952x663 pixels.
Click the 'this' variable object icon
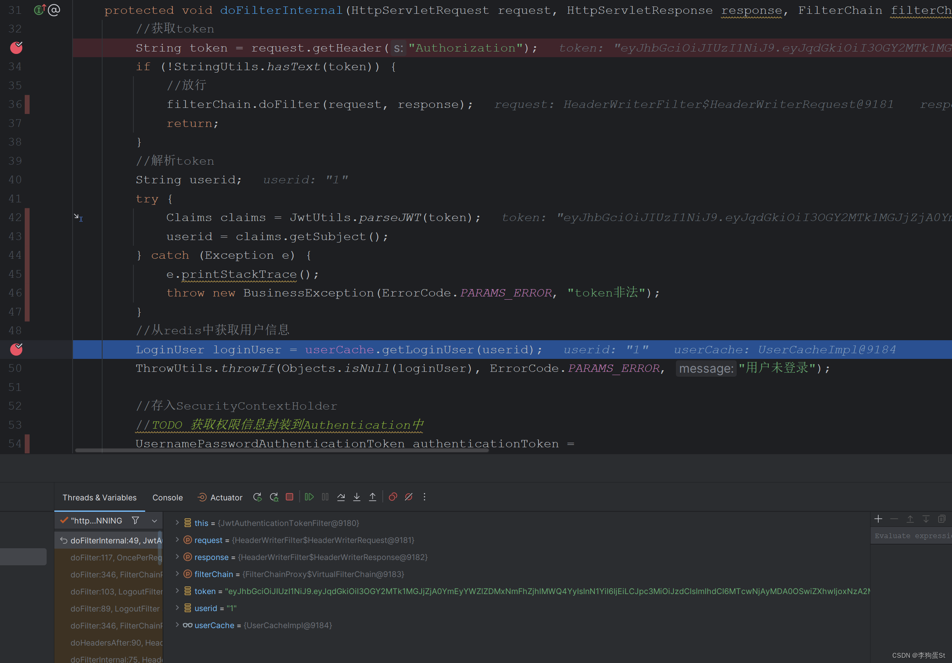pyautogui.click(x=187, y=523)
